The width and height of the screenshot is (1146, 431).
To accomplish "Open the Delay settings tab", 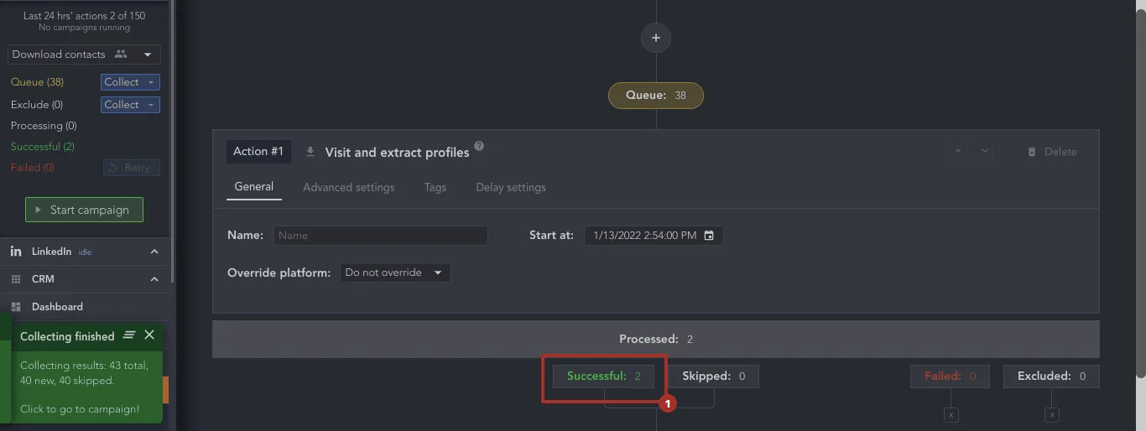I will [x=511, y=187].
